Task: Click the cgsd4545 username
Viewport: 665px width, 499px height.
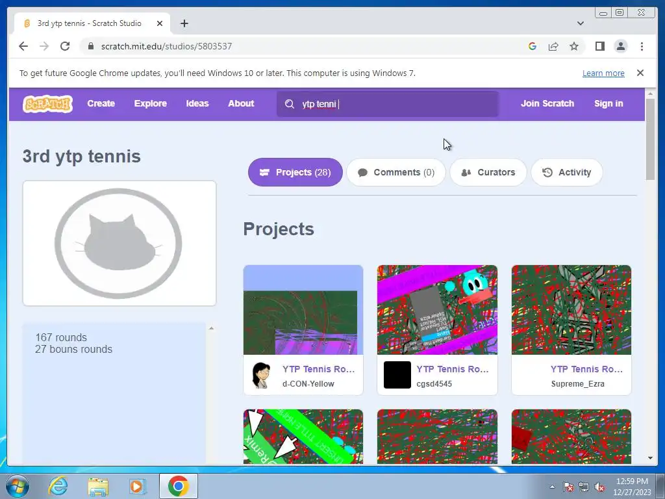Action: click(x=434, y=383)
